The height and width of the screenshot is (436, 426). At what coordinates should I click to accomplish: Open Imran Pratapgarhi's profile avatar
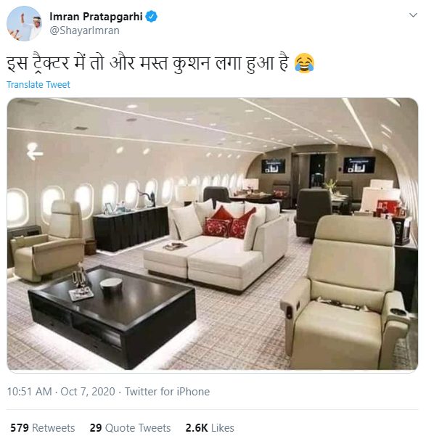pyautogui.click(x=24, y=23)
